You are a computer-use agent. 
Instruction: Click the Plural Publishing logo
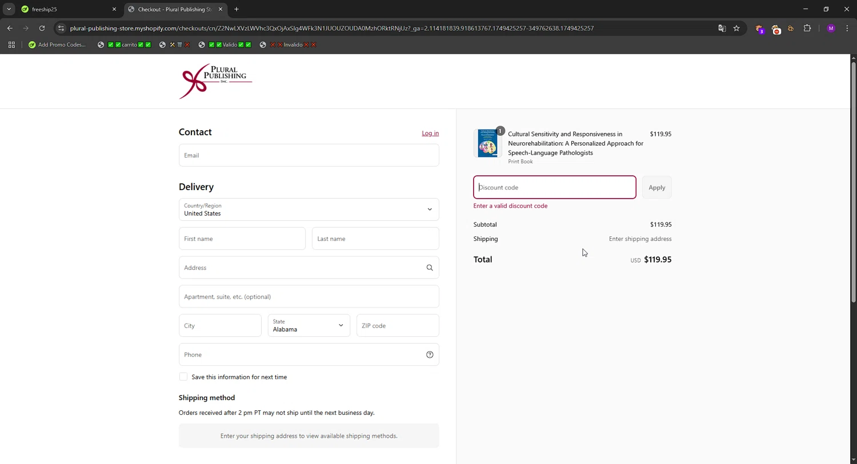pyautogui.click(x=215, y=81)
